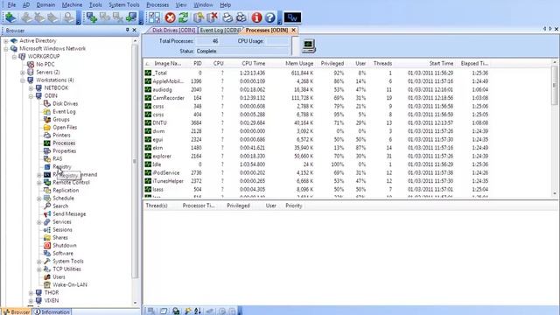Select Printers in the browser tree
This screenshot has height=315, width=560.
pyautogui.click(x=61, y=135)
